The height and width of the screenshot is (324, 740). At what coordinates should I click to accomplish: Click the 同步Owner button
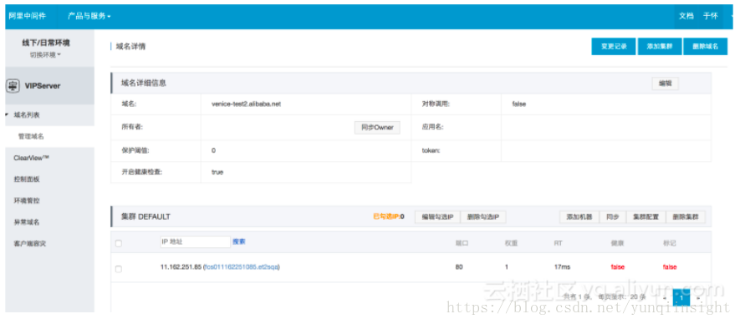[x=377, y=127]
